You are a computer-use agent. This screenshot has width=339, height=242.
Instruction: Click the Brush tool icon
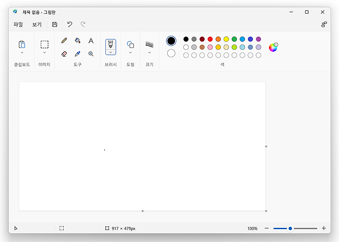point(110,44)
